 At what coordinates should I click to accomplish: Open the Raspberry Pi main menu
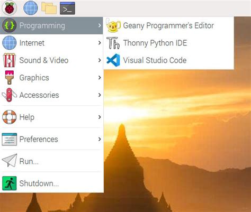pos(9,8)
